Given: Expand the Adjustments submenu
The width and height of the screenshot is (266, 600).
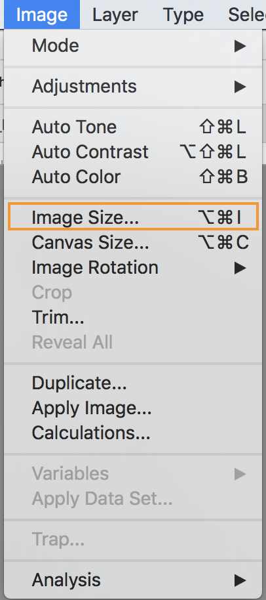Looking at the screenshot, I should point(133,87).
